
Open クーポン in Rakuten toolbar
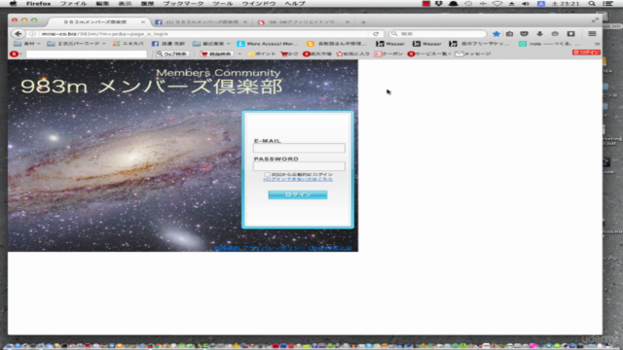tap(388, 53)
